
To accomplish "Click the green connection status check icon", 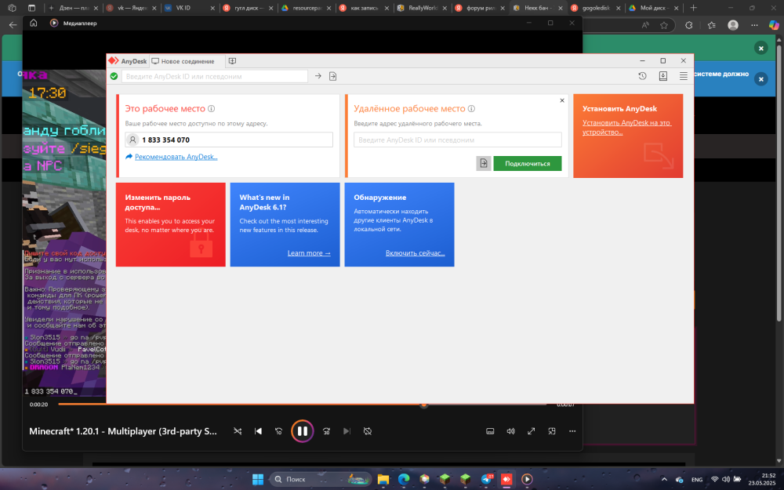I will tap(114, 76).
